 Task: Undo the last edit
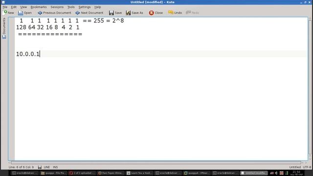pyautogui.click(x=175, y=13)
